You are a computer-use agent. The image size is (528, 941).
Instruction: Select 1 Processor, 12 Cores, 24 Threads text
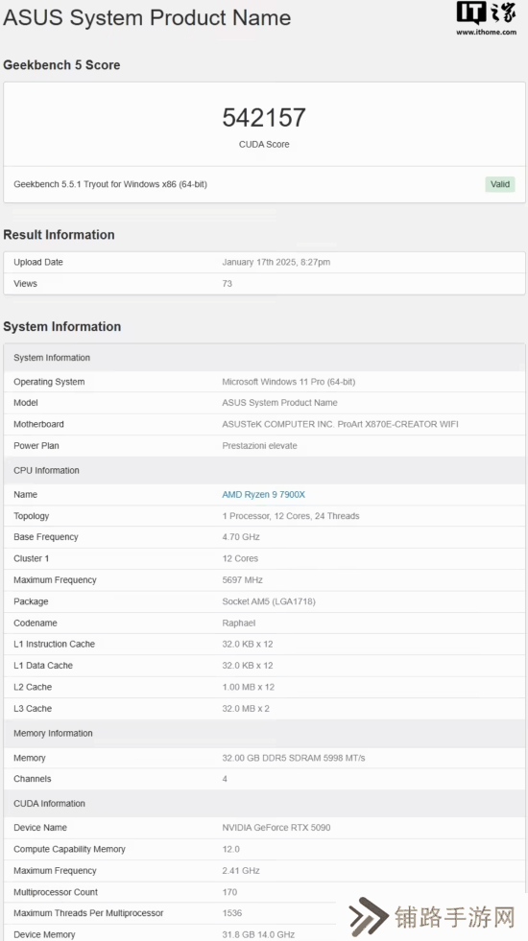(x=291, y=516)
